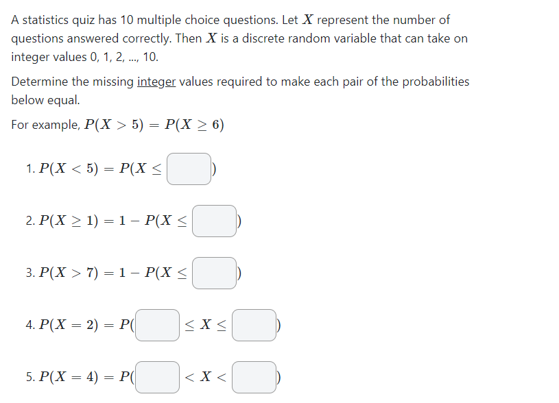559x403 pixels.
Task: Select the question 1 label text
Action: (30, 168)
